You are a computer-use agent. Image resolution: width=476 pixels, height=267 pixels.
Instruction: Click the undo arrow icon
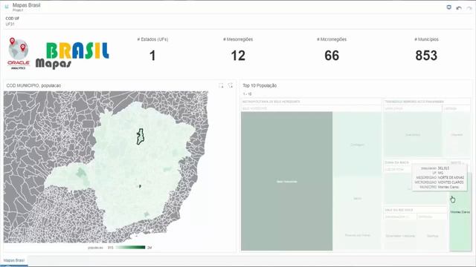(459, 8)
